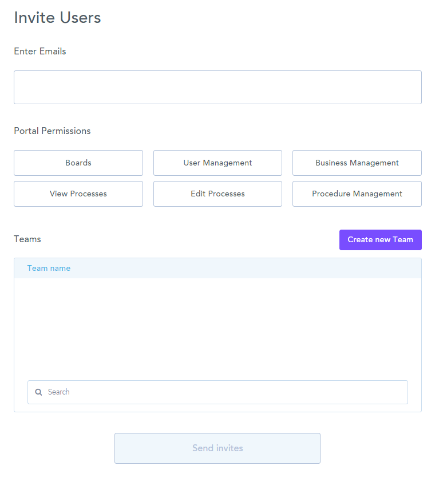447x481 pixels.
Task: Focus the Enter Emails input box
Action: pos(217,87)
